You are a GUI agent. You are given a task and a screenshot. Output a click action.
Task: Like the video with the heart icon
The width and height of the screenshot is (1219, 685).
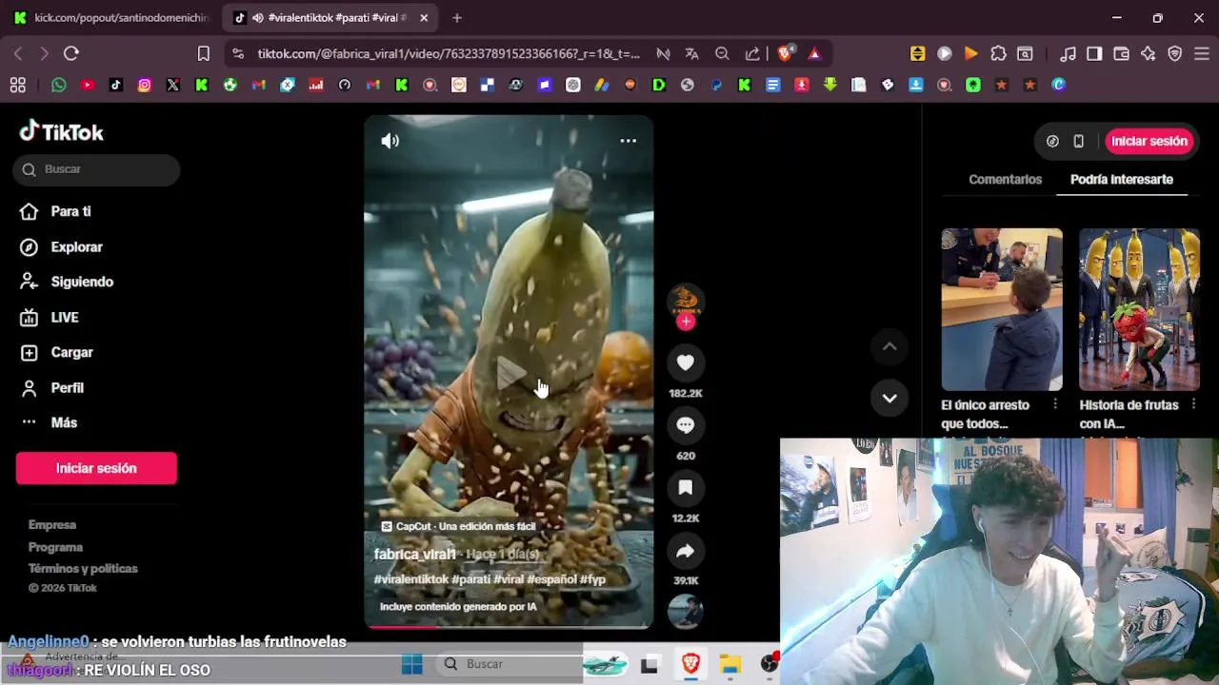[686, 362]
